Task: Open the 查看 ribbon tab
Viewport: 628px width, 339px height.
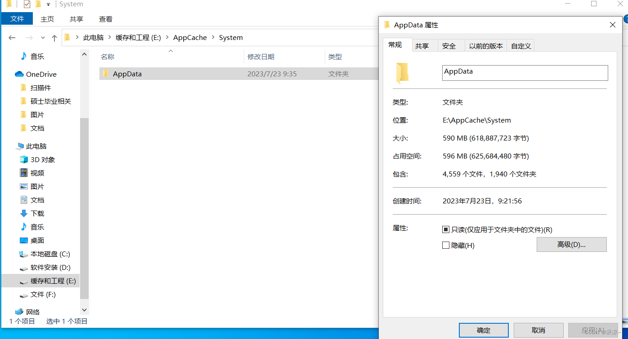Action: tap(106, 19)
